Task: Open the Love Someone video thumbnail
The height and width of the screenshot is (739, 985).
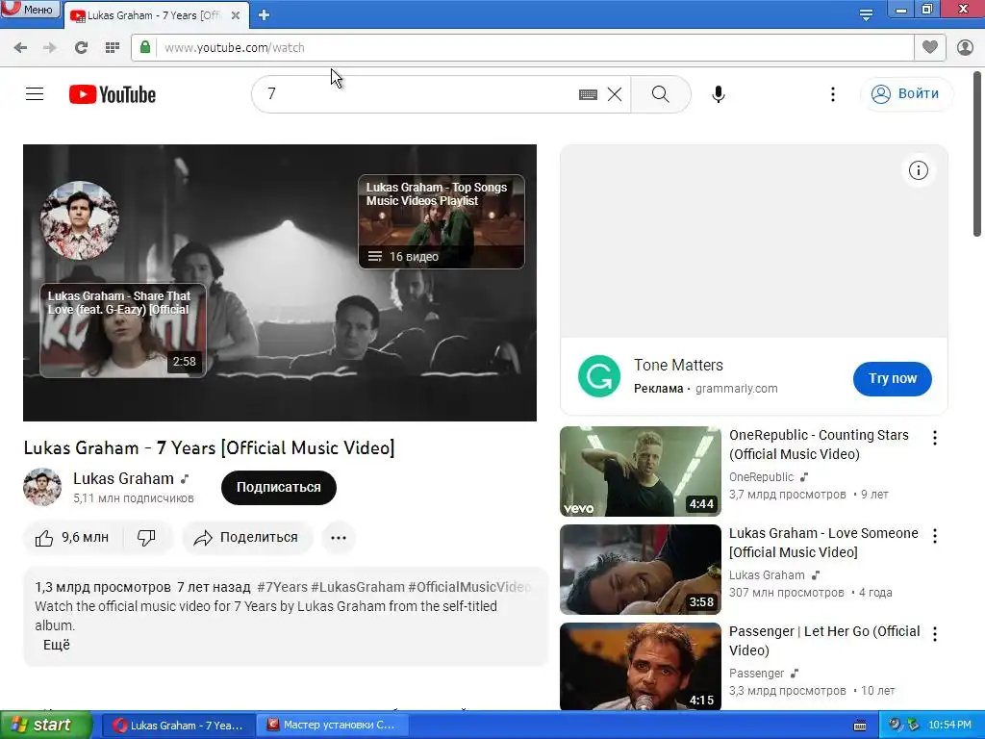Action: [x=640, y=570]
